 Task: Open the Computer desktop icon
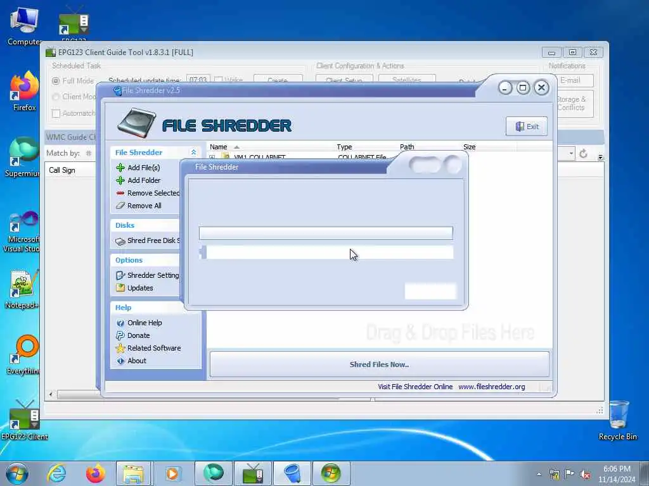pos(24,25)
